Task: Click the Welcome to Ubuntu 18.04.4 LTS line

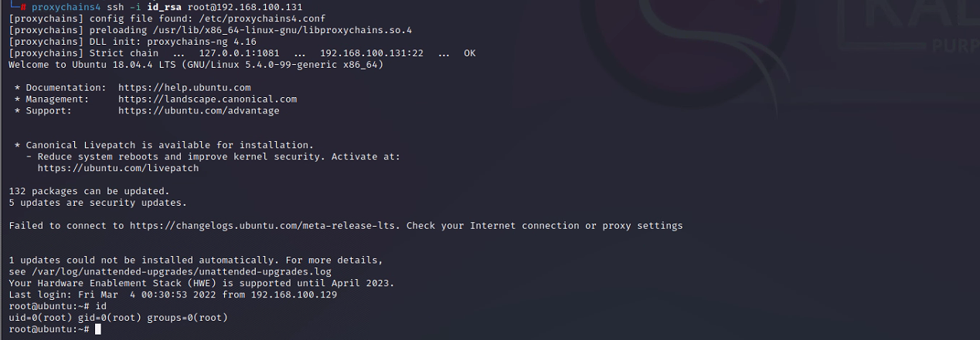Action: [196, 65]
